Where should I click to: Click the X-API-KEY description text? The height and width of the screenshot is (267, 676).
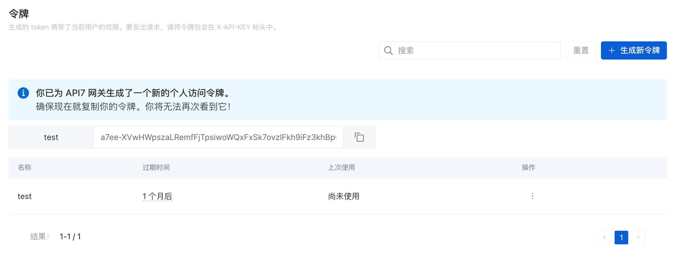tap(233, 27)
